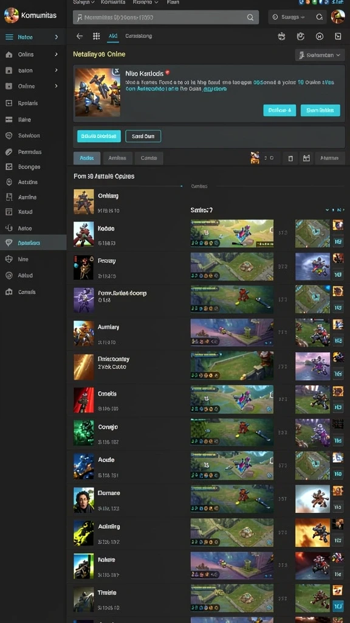The image size is (350, 623).
Task: Open the grid view dots icon
Action: tap(97, 36)
